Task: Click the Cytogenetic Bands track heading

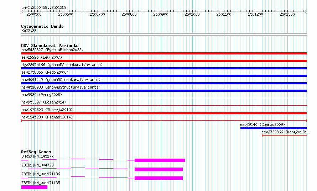Action: (42, 26)
